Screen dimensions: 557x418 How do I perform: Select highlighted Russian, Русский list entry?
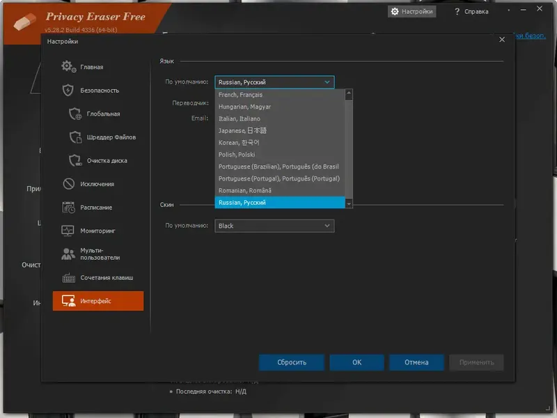[x=280, y=203]
